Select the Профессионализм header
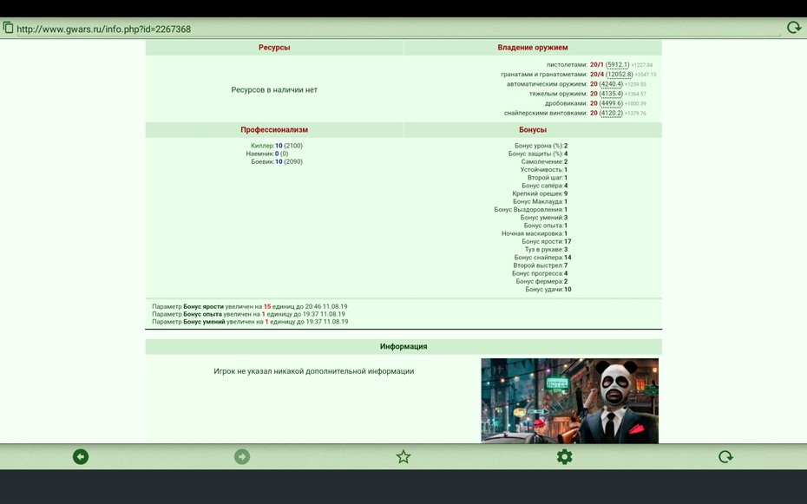 [274, 129]
